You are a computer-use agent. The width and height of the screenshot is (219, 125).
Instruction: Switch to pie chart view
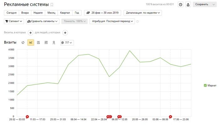coord(23,42)
